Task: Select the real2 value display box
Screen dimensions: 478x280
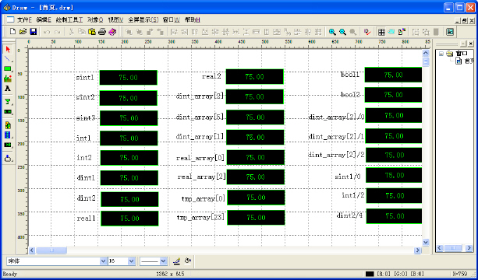Action: click(254, 76)
